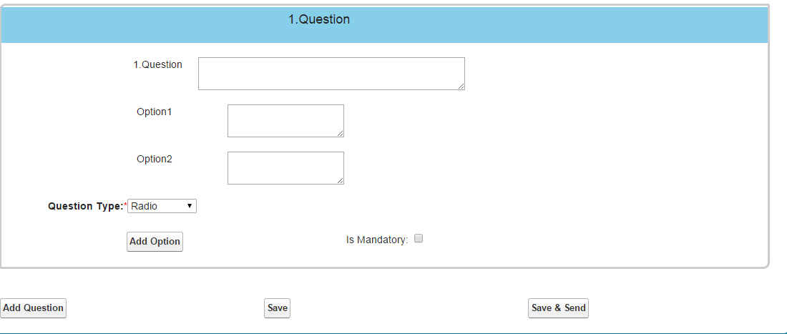Focus the Option2 text box

click(x=285, y=167)
